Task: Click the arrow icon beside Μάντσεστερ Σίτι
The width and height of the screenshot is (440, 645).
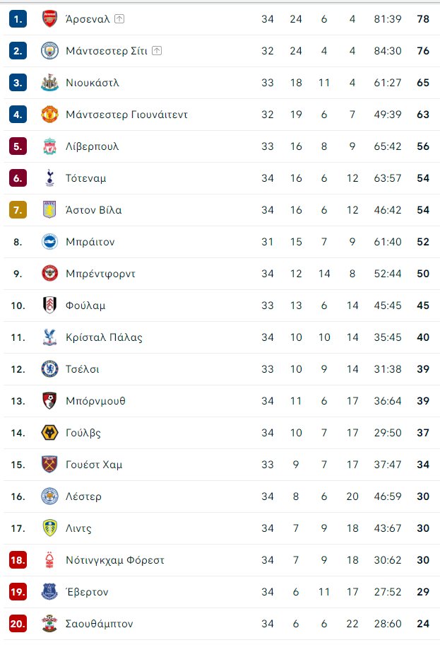Action: [x=157, y=51]
